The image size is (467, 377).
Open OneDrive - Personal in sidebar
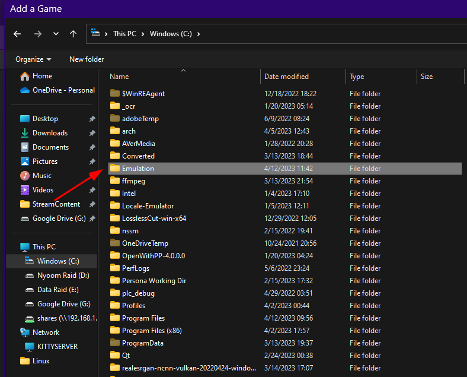[63, 90]
